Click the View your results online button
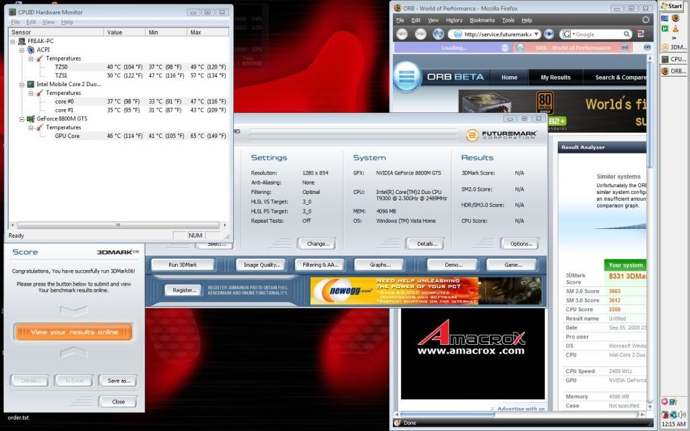Image resolution: width=690 pixels, height=431 pixels. [73, 332]
